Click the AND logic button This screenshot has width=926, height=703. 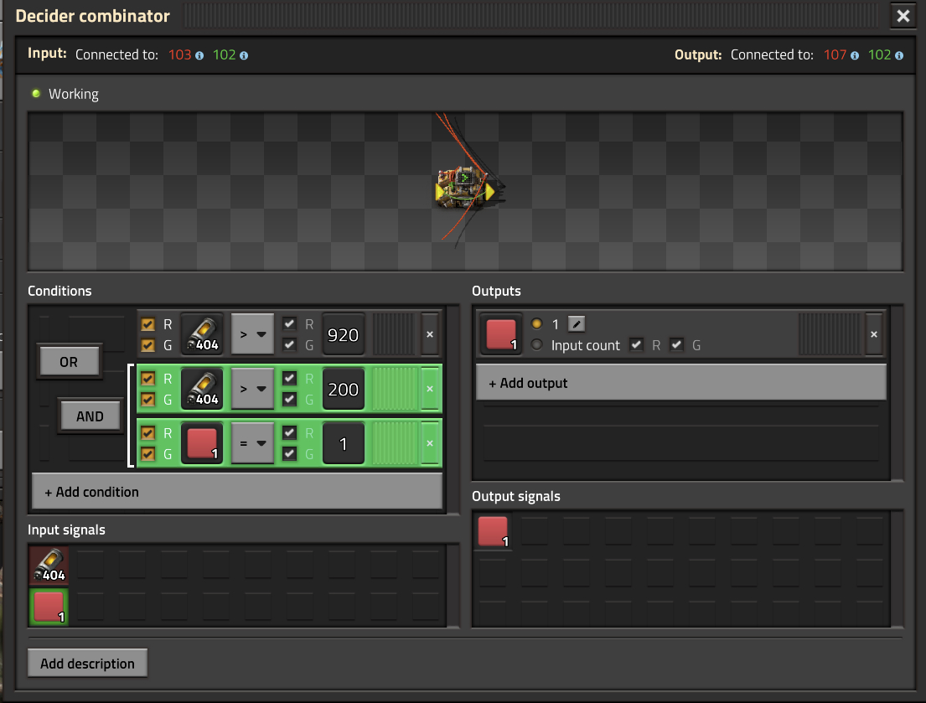(x=91, y=416)
